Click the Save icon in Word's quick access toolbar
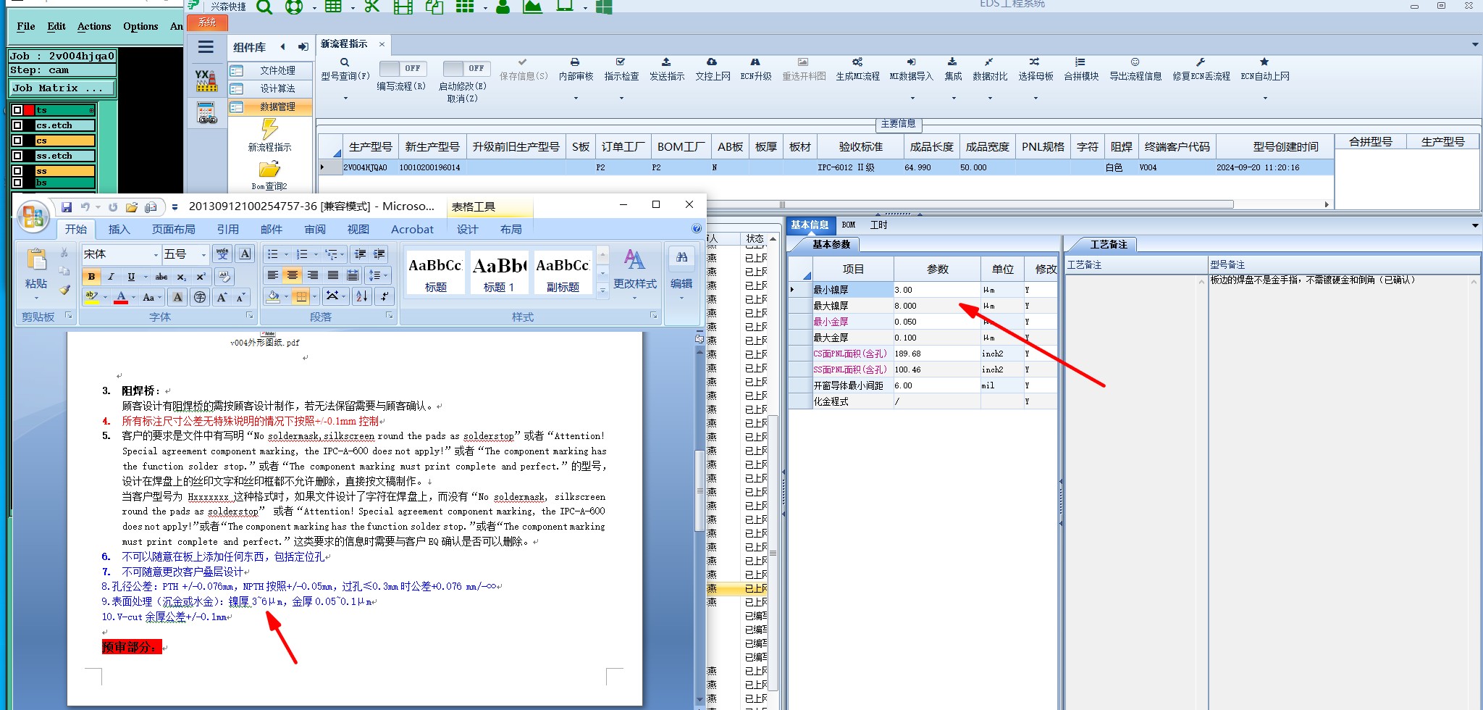Screen dimensions: 1483x710 (67, 207)
